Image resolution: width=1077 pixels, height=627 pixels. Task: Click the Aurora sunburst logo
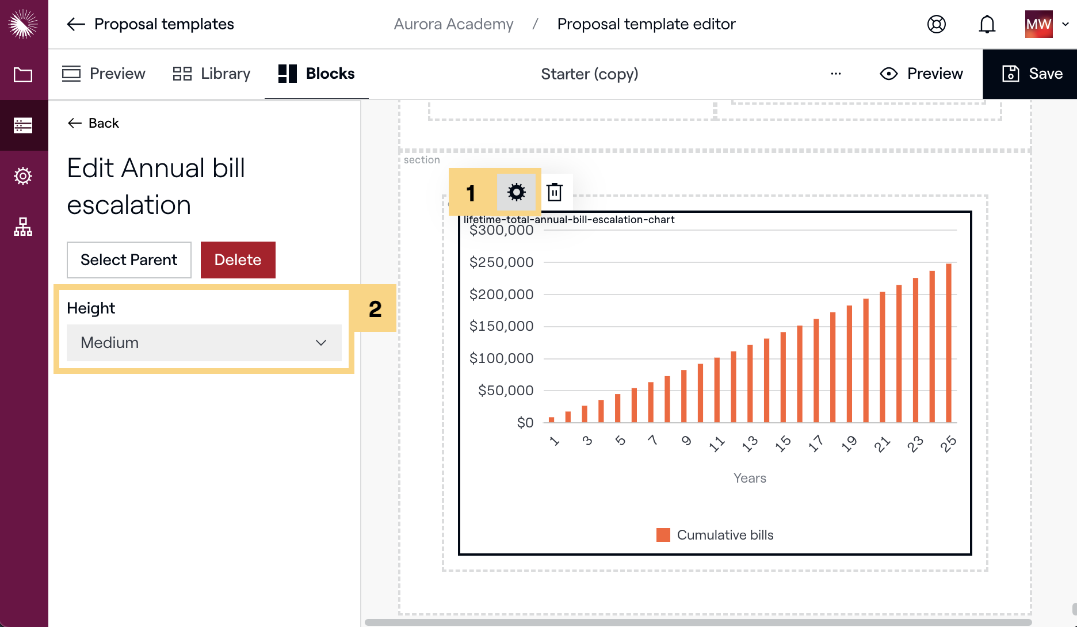click(23, 24)
